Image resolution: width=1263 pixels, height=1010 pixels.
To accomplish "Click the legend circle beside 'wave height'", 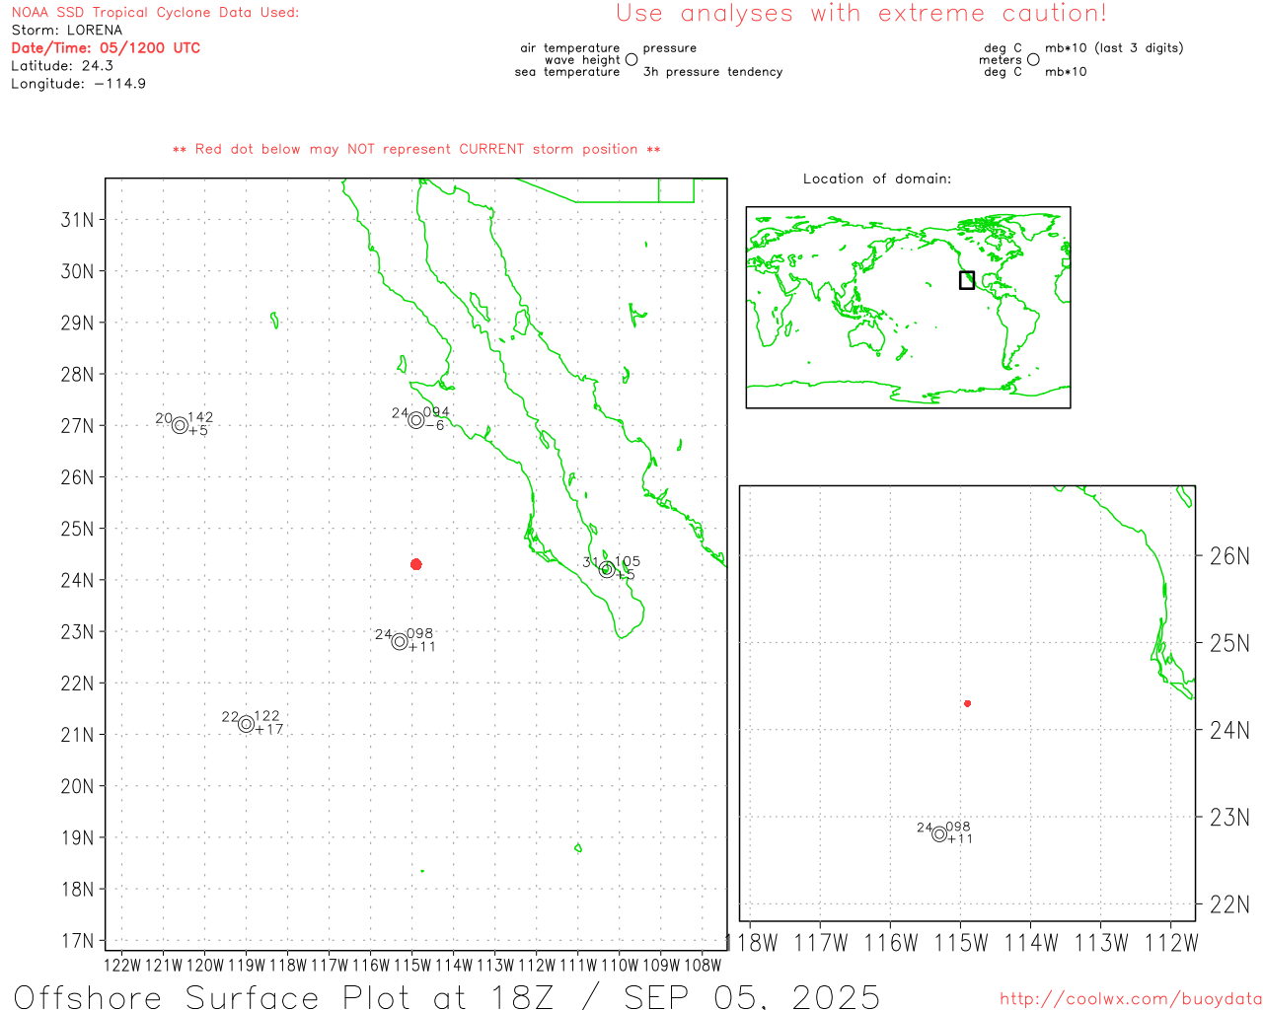I will (631, 59).
